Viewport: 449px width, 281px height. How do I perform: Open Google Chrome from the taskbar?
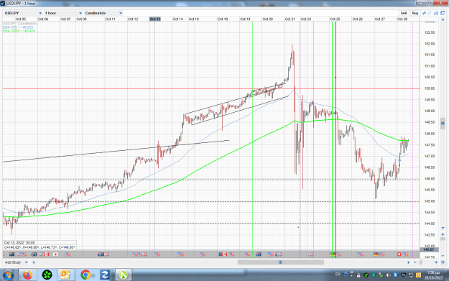pos(85,275)
